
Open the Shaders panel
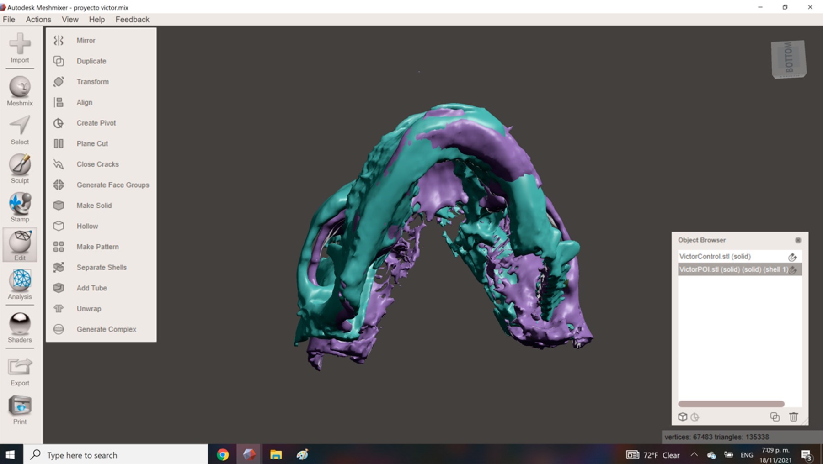click(x=20, y=327)
